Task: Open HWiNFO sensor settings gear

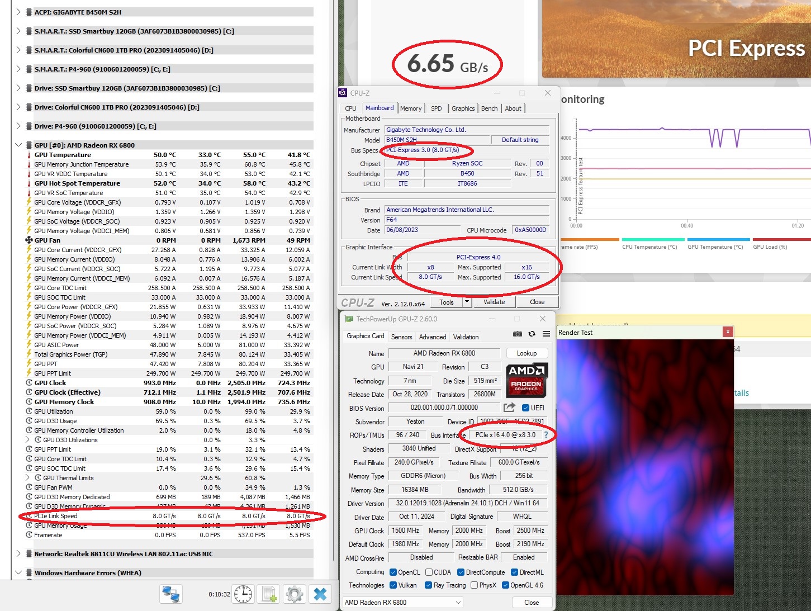Action: point(295,594)
